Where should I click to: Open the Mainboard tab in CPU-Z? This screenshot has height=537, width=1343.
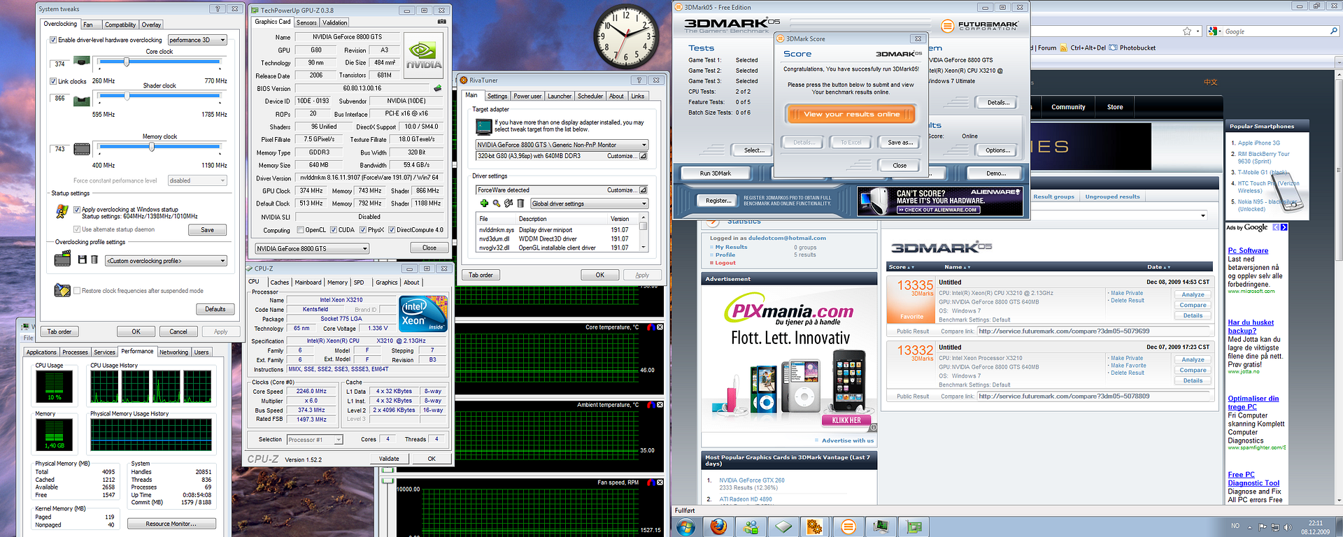point(308,282)
